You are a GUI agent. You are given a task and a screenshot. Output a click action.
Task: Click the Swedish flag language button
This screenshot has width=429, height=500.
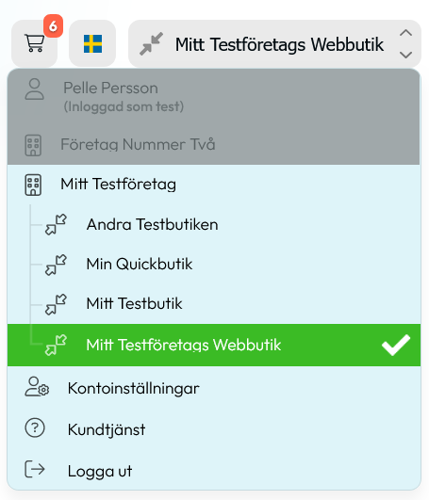tap(92, 43)
